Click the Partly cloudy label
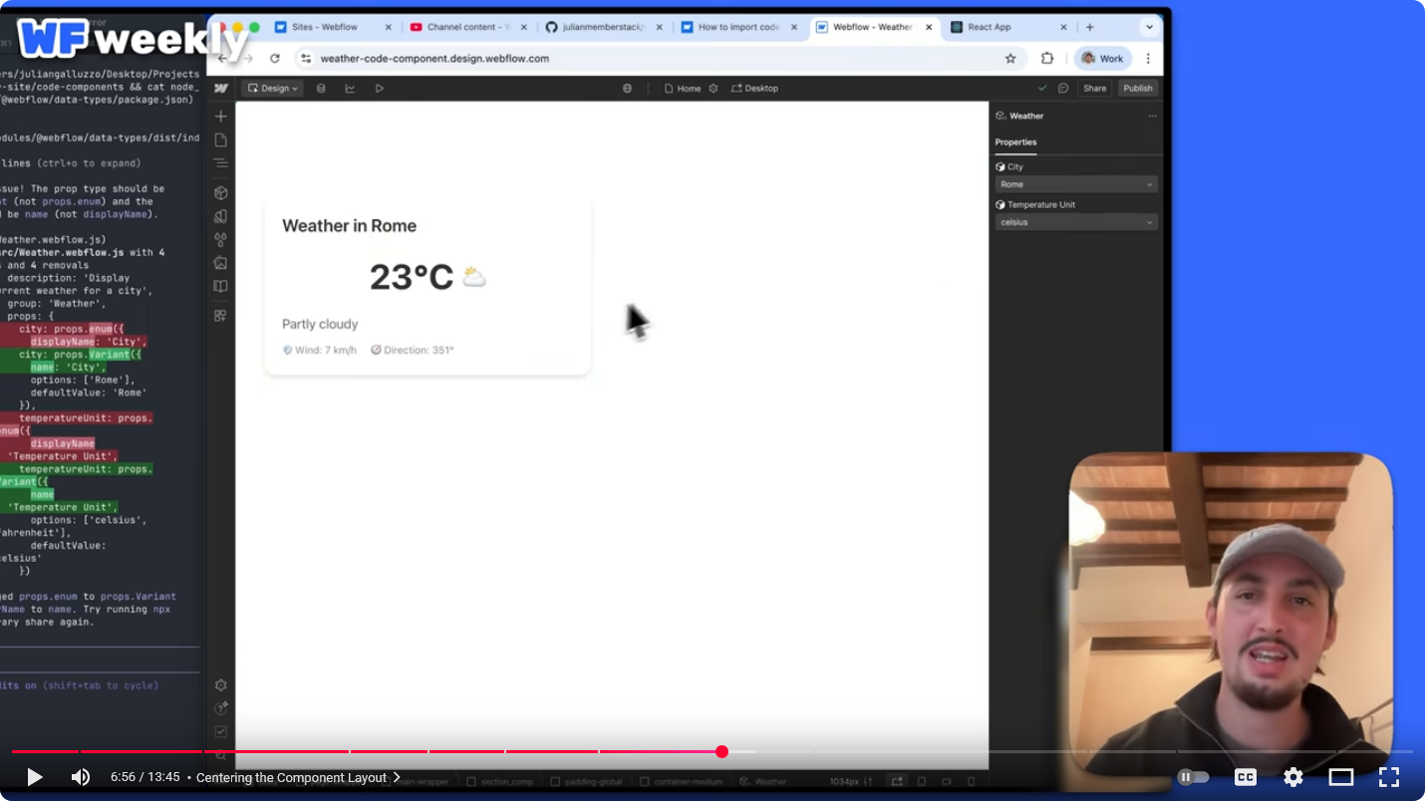Viewport: 1425px width, 801px height. [x=320, y=324]
